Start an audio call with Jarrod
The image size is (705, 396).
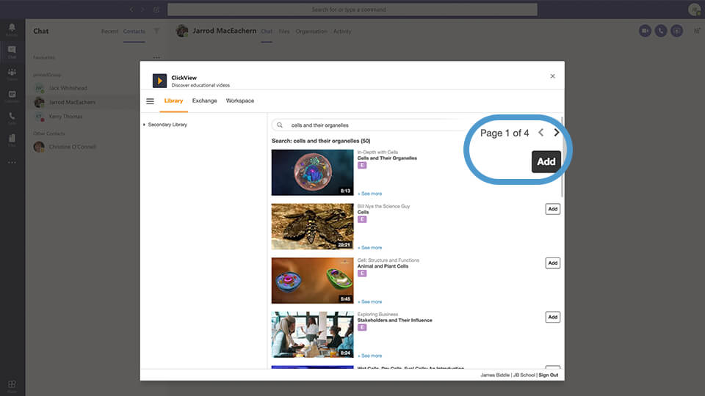point(661,31)
